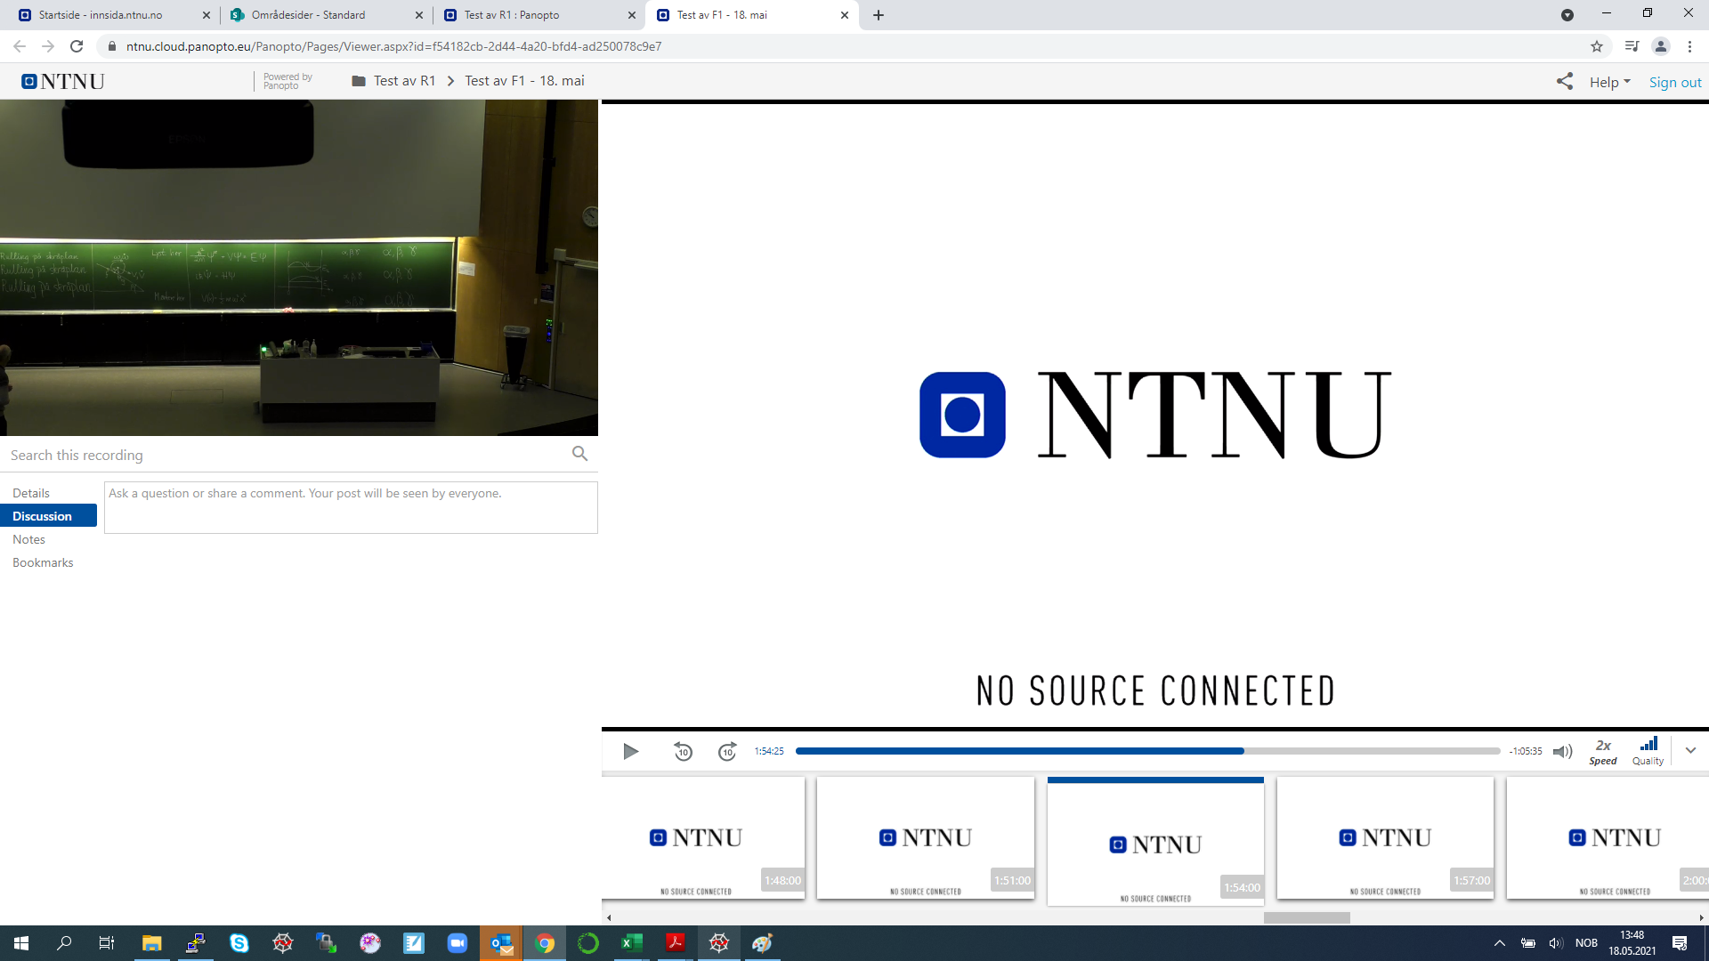This screenshot has height=961, width=1709.
Task: Open the Chrome three-dot menu
Action: [1689, 46]
